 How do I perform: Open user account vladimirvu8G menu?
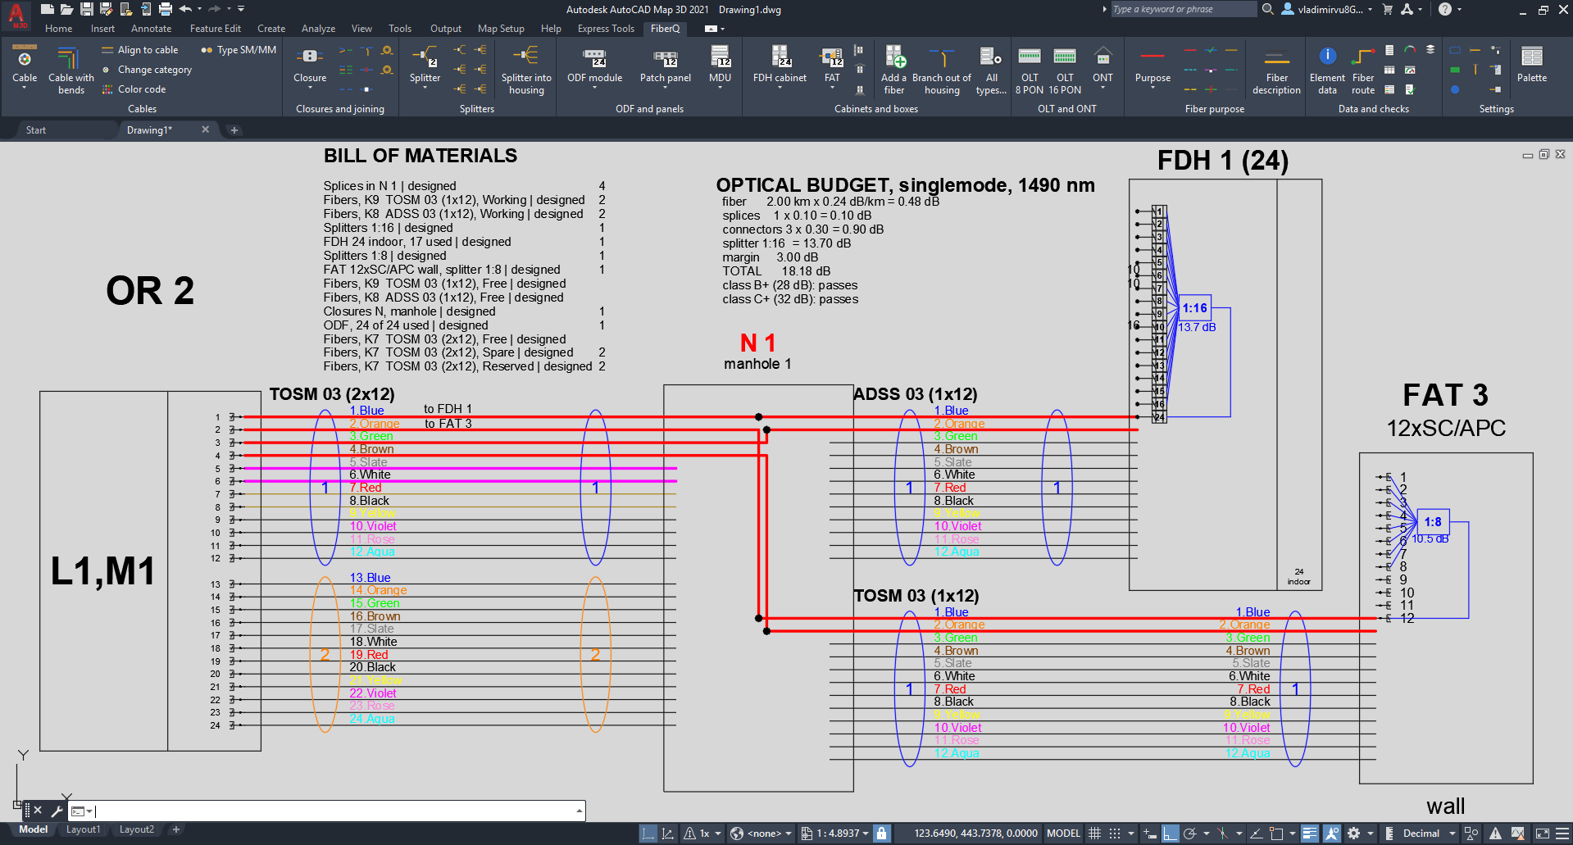1327,9
